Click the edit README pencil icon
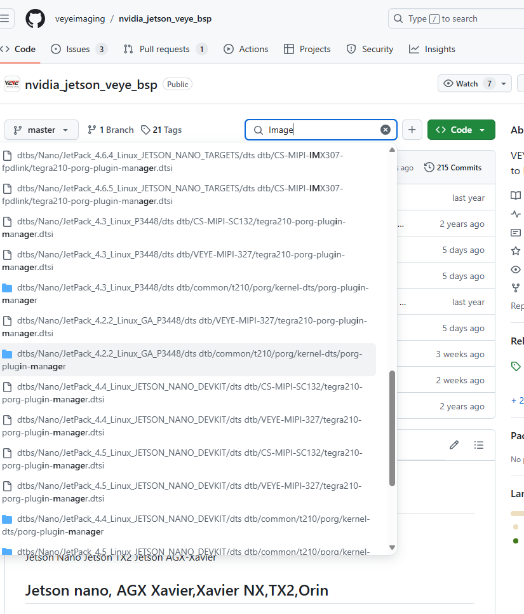This screenshot has height=614, width=524. tap(454, 445)
